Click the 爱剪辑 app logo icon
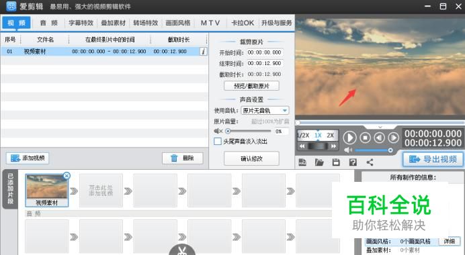Image resolution: width=465 pixels, height=255 pixels. pos(11,6)
